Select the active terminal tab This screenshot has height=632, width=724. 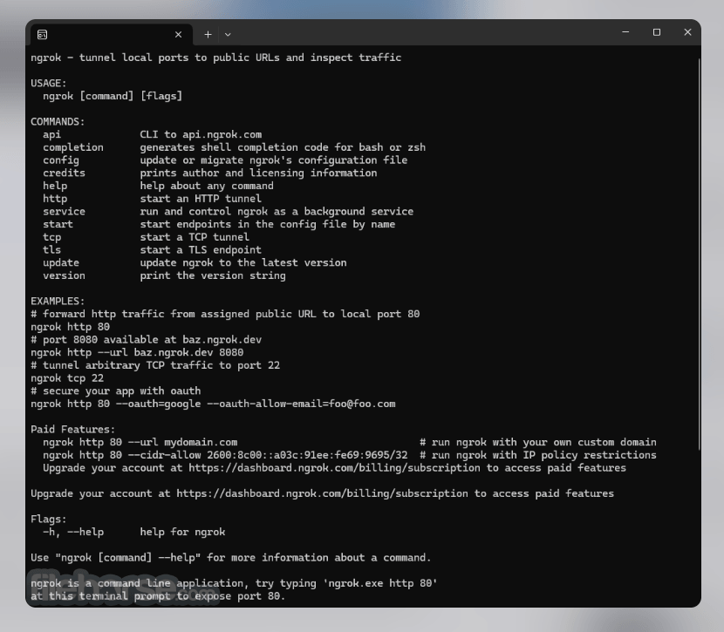(112, 35)
